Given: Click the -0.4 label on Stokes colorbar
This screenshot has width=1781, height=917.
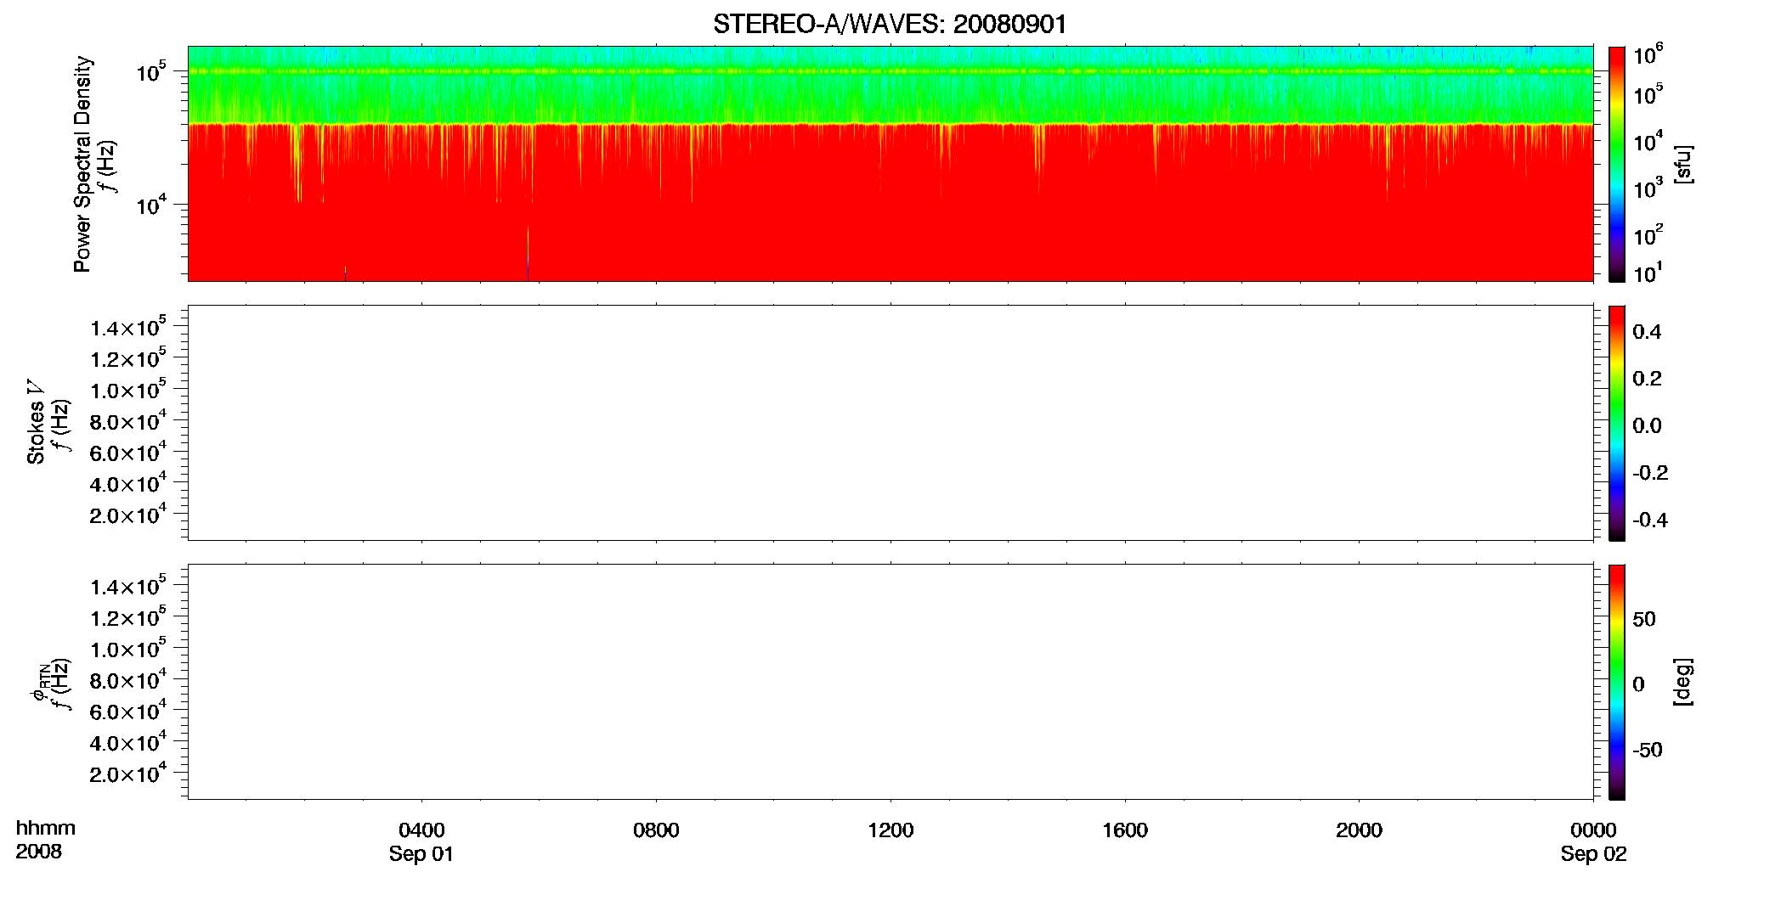Looking at the screenshot, I should tap(1650, 520).
